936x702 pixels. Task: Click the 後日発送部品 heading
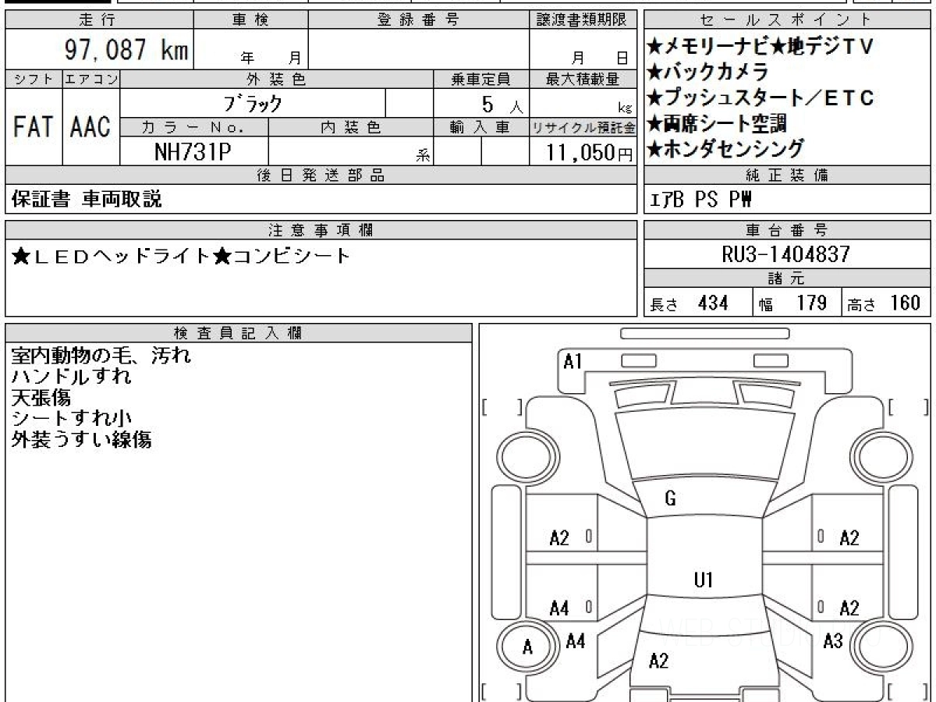pyautogui.click(x=321, y=175)
